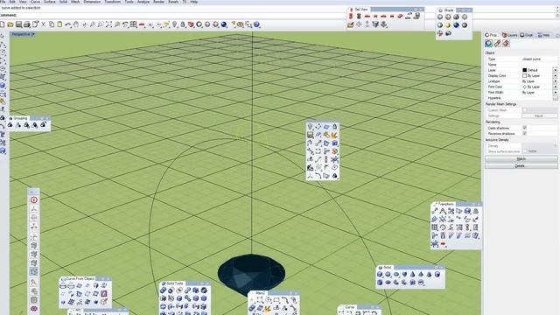The height and width of the screenshot is (315, 560).
Task: Switch to the Help tab in the right panel
Action: (544, 35)
